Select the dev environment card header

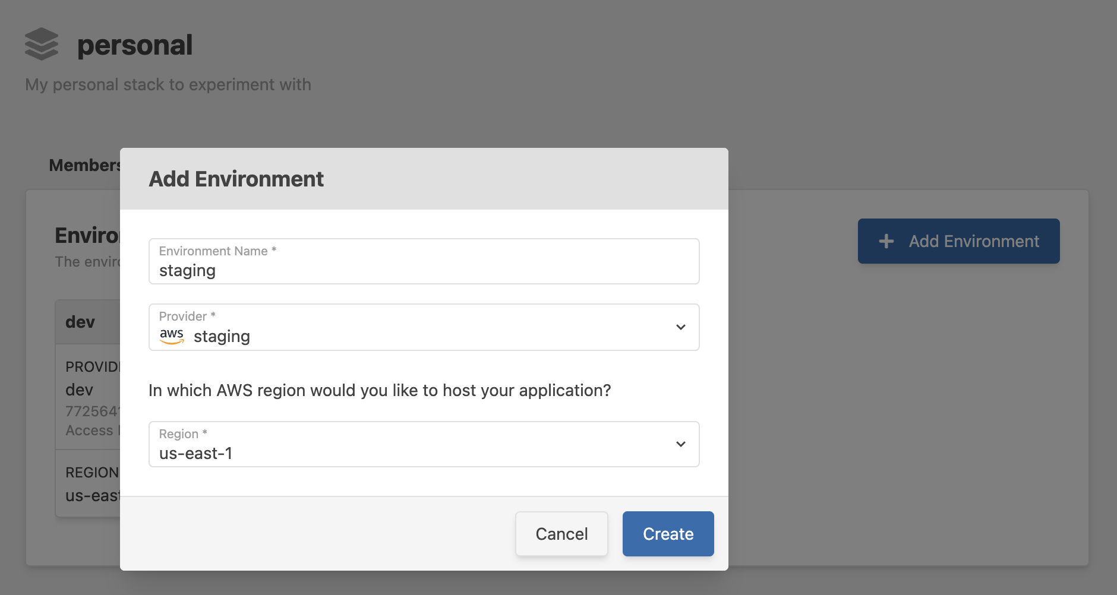[80, 322]
